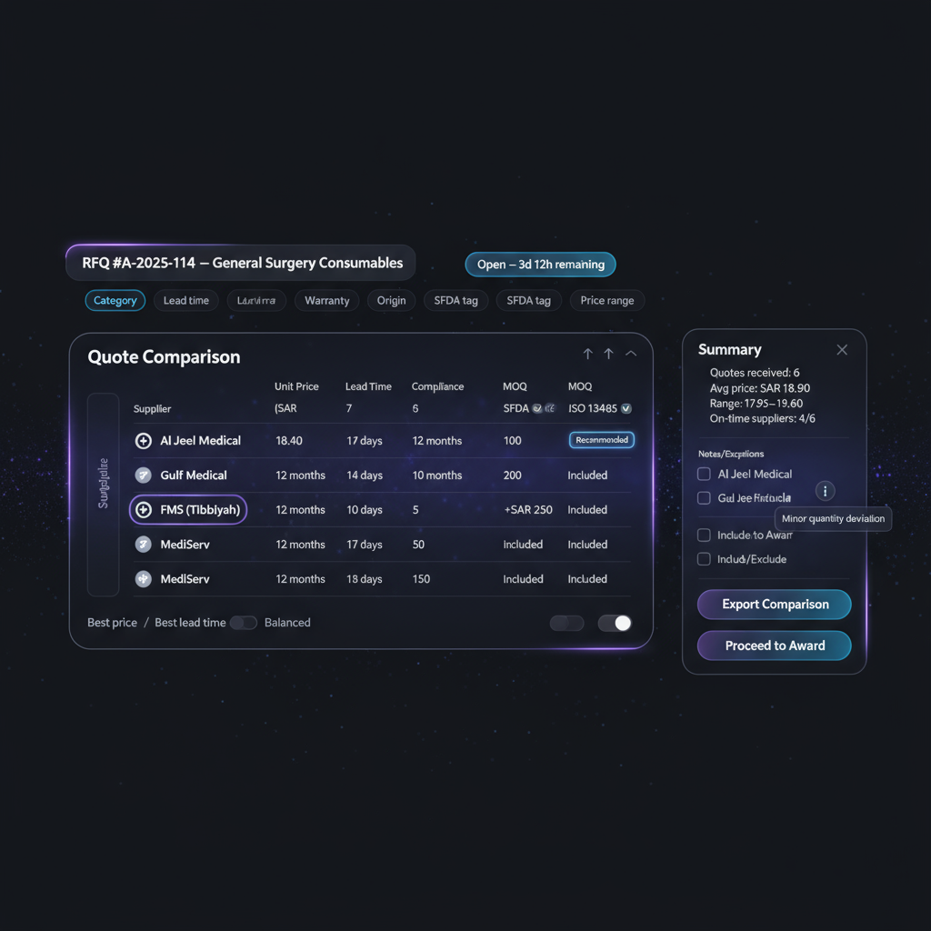Click the ISO 13485 verified check icon

[626, 409]
